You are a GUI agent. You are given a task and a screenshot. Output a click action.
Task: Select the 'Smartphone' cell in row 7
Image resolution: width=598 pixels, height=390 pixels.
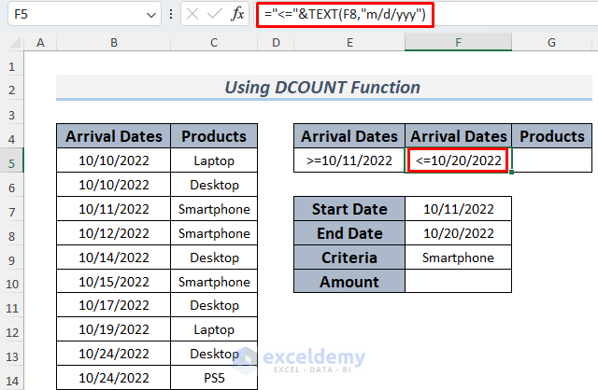pyautogui.click(x=214, y=209)
